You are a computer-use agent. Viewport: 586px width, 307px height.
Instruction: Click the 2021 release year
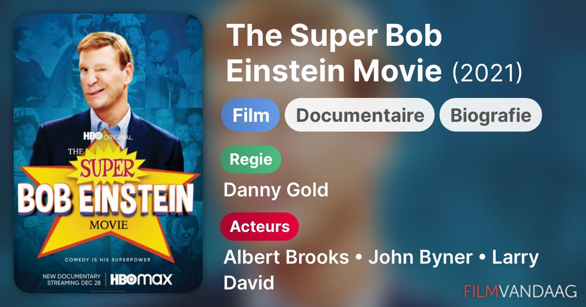487,72
